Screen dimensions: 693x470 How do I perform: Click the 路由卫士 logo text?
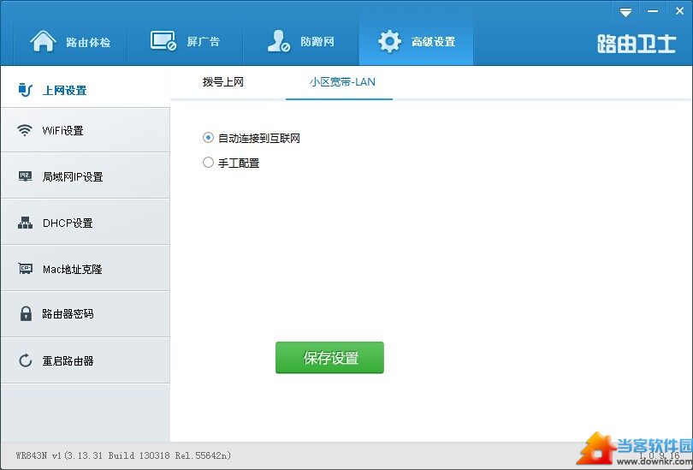point(636,45)
